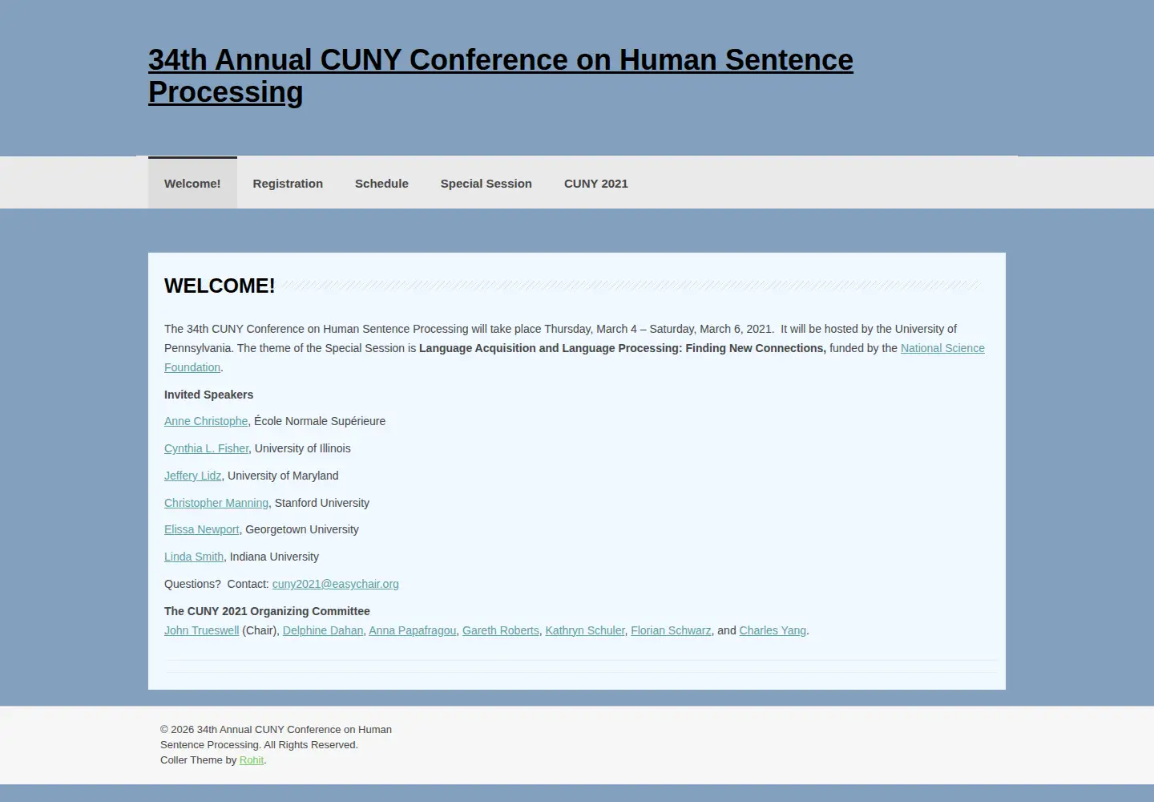Screen dimensions: 1154x802
Task: Click the WELCOME! page heading
Action: point(220,286)
